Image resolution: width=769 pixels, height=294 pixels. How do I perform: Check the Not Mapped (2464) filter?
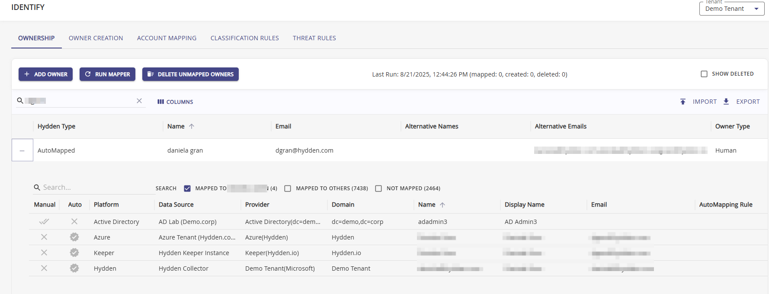click(x=378, y=189)
